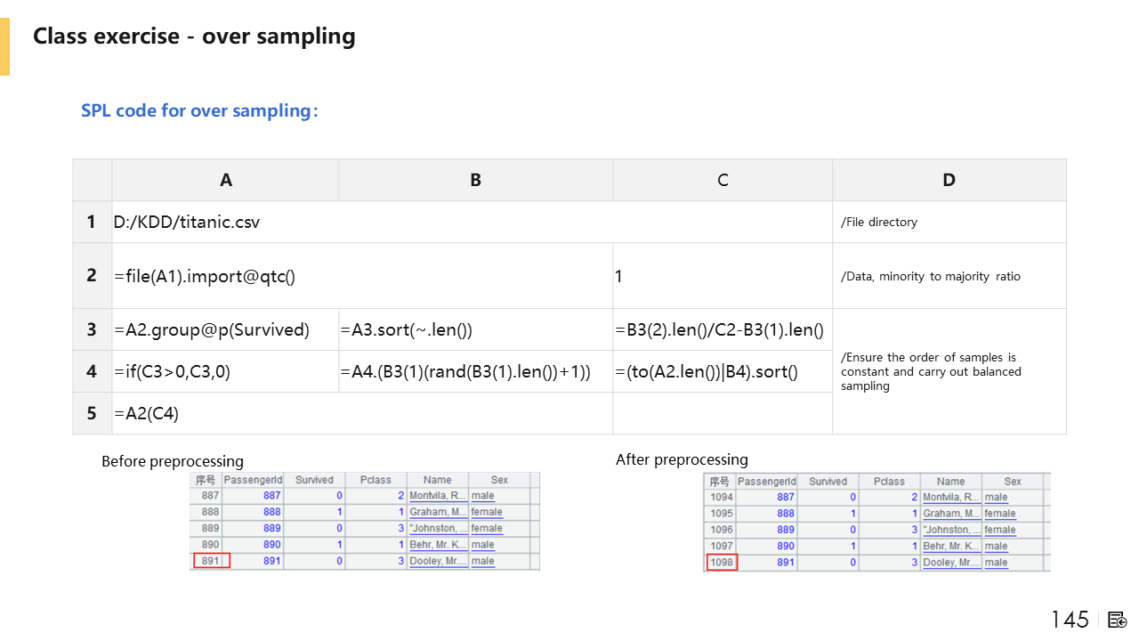
Task: Open the Montvila name link in Before table
Action: 437,496
